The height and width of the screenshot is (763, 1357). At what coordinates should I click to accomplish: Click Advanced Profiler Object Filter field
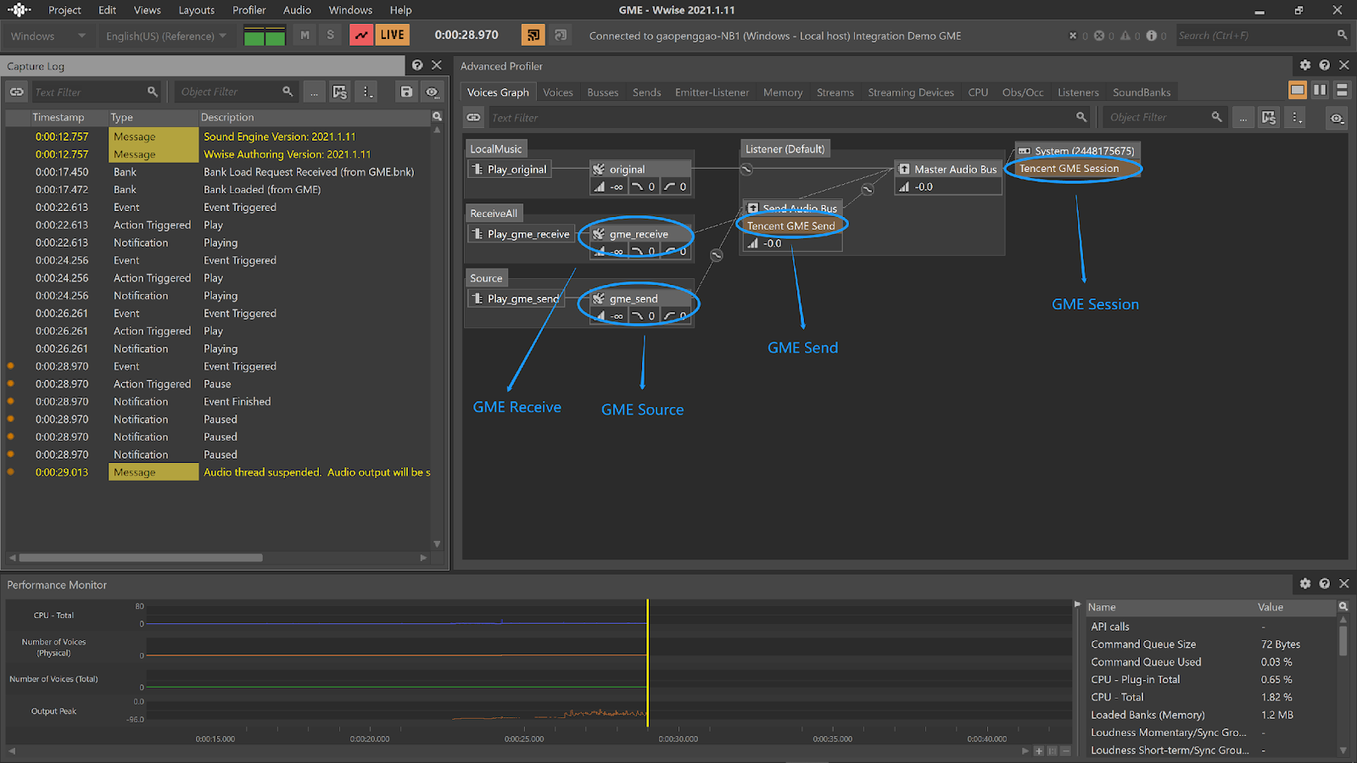[1159, 118]
